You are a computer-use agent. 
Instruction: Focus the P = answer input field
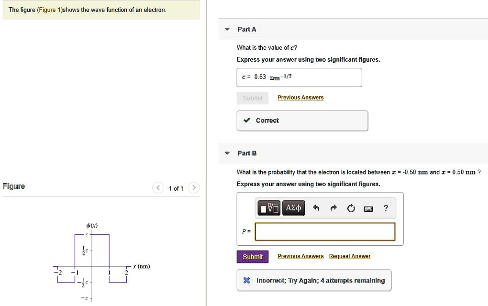click(x=325, y=232)
